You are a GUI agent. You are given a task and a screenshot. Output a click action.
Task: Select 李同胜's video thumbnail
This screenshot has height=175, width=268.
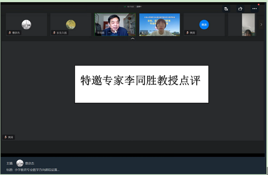coord(115,24)
